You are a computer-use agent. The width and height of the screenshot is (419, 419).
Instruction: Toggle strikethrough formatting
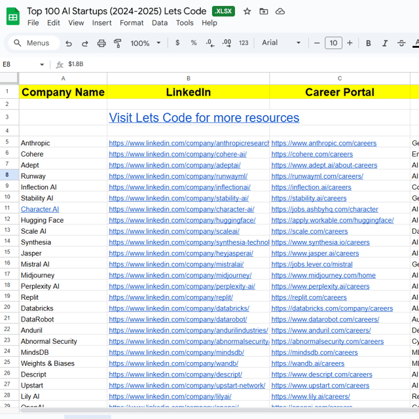(401, 43)
